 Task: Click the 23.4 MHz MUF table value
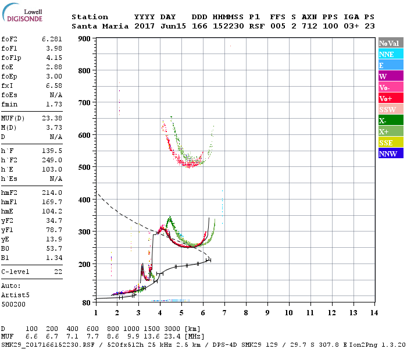click(x=172, y=337)
